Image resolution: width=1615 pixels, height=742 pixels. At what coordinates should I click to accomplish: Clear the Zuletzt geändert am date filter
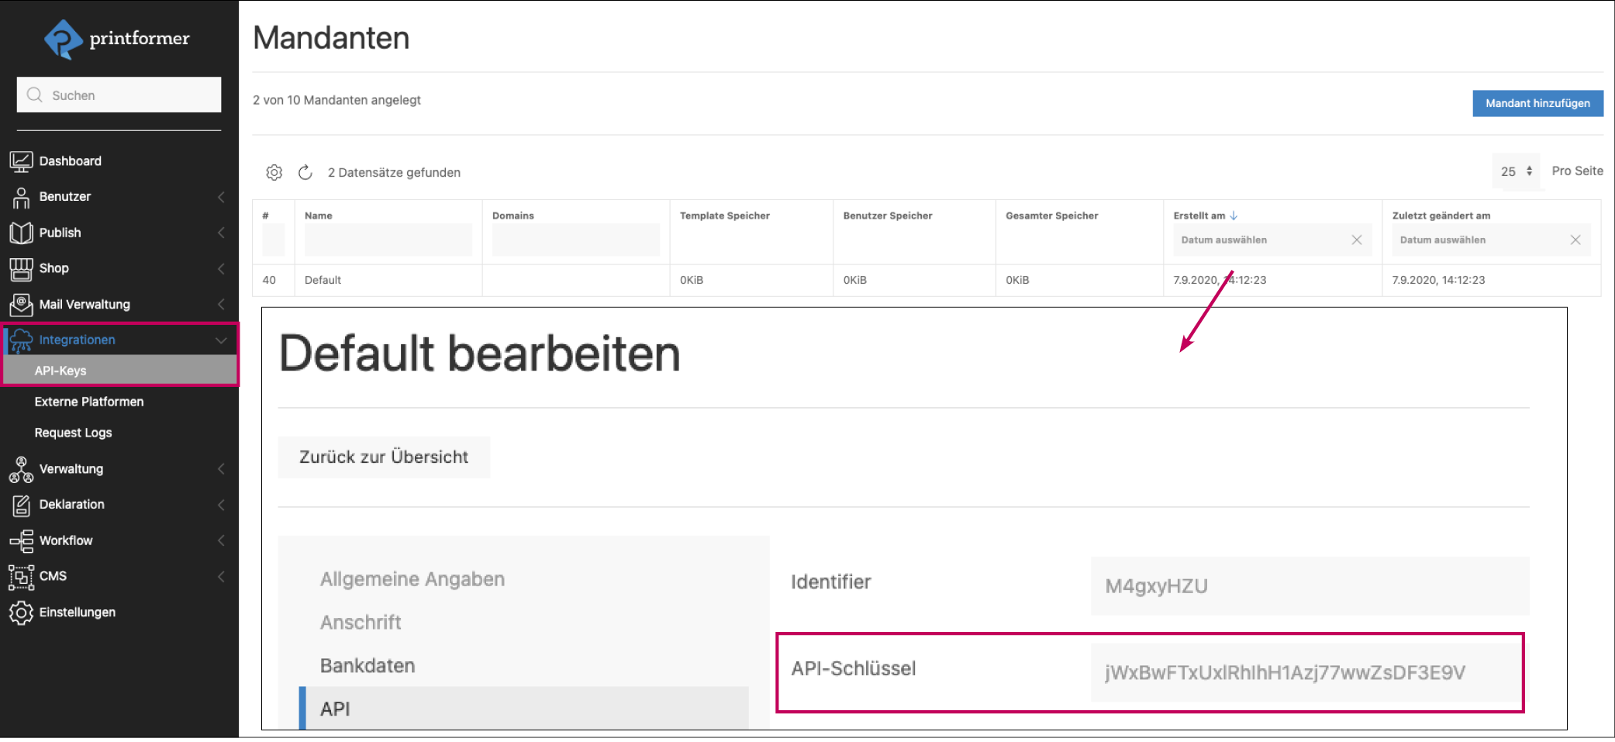click(x=1575, y=240)
